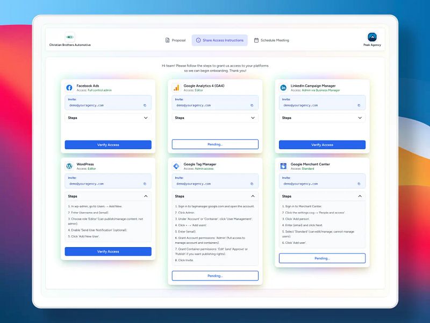
Task: Collapse the Google Merchant Center Steps section
Action: [360, 196]
